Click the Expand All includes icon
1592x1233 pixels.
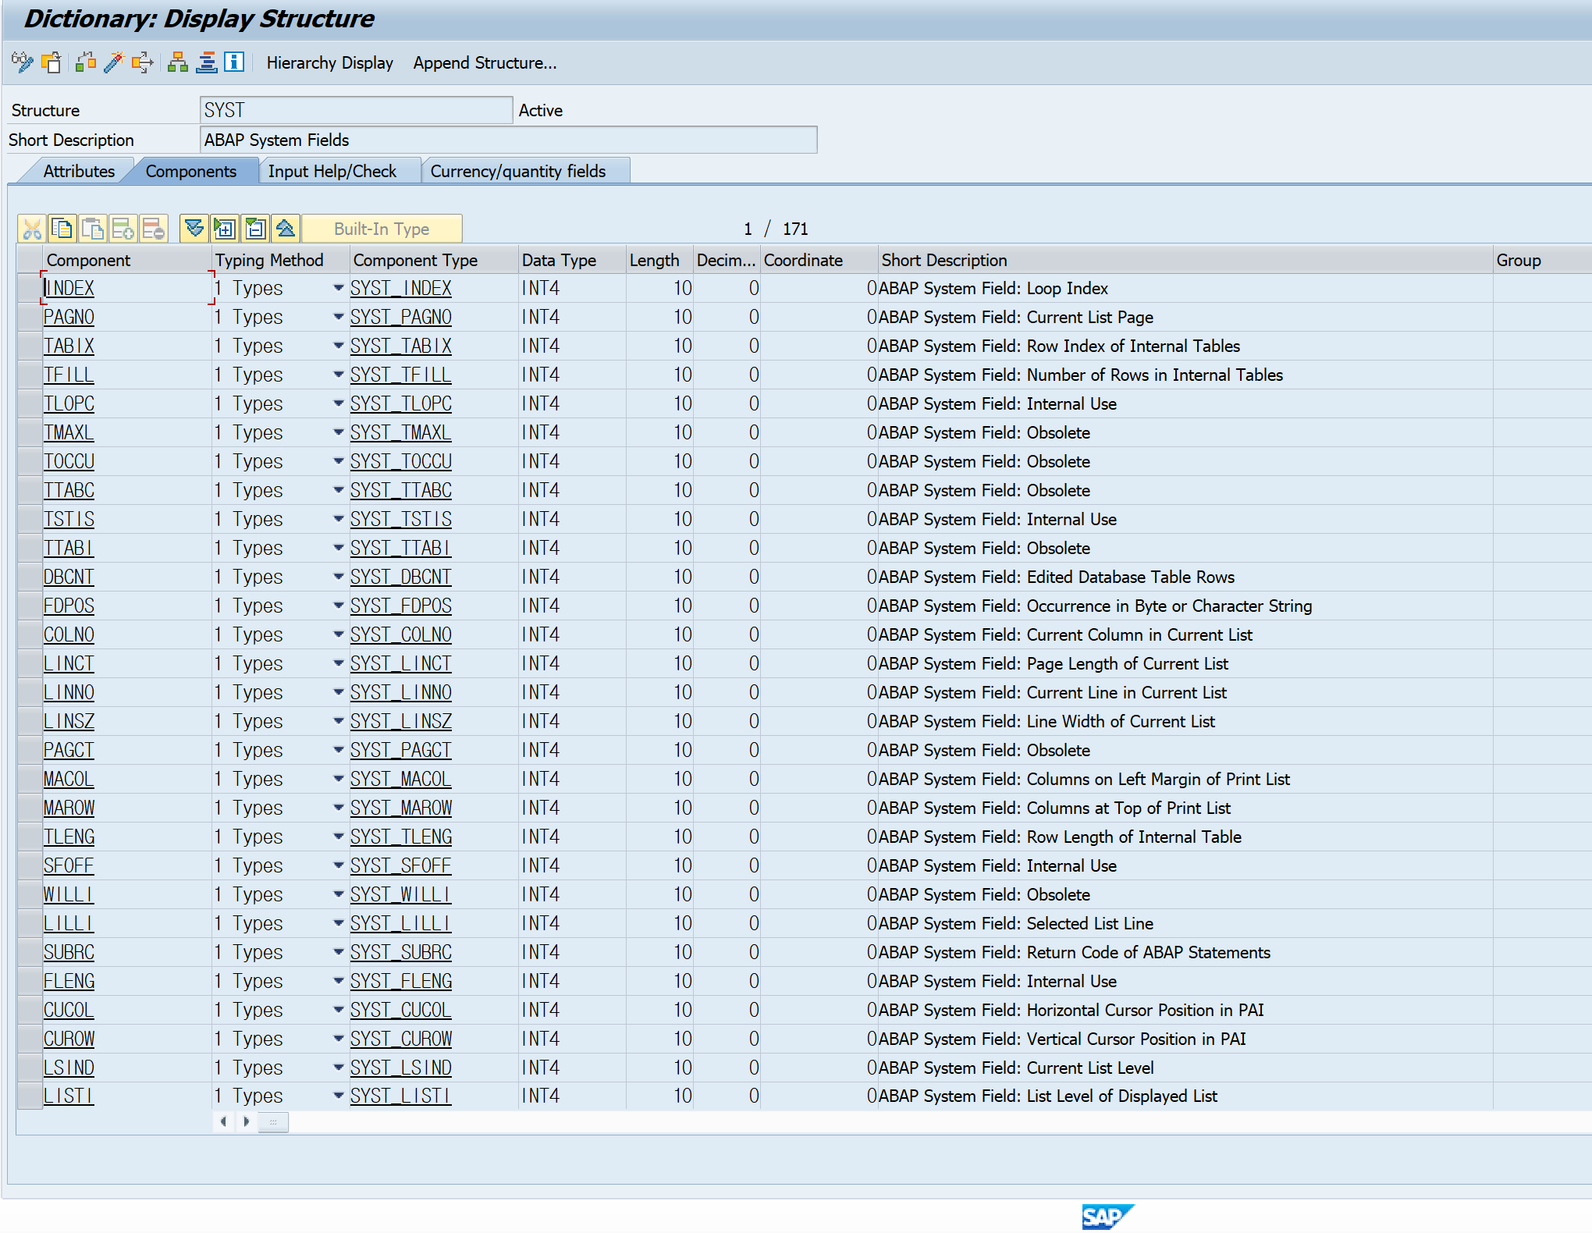pyautogui.click(x=194, y=229)
